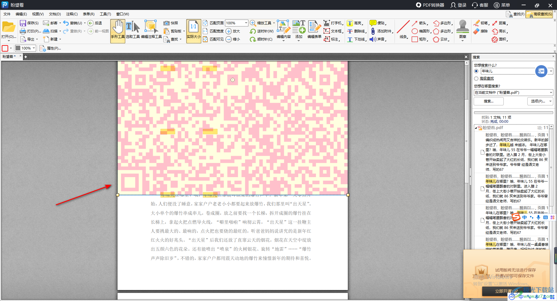Open a new tab with plus icon
Image resolution: width=557 pixels, height=301 pixels.
(x=26, y=57)
